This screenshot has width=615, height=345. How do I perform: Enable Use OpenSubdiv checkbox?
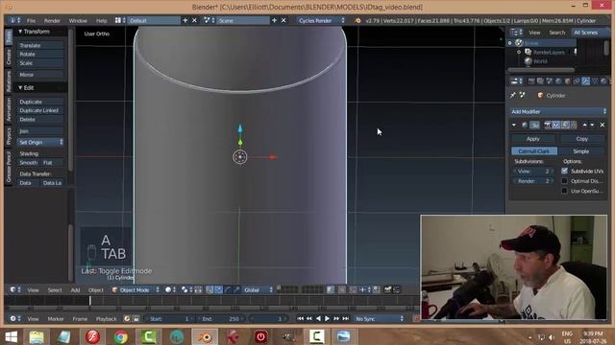pyautogui.click(x=564, y=191)
